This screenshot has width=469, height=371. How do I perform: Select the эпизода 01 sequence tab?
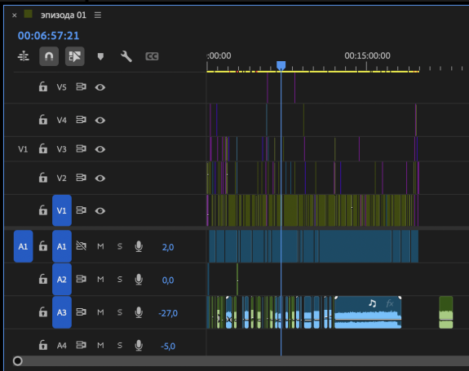point(64,15)
